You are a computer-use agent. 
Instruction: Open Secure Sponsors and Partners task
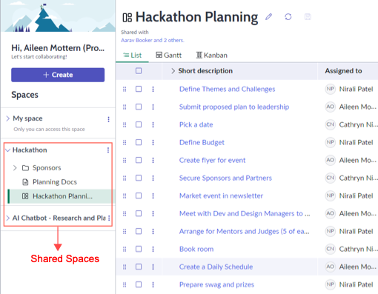pyautogui.click(x=225, y=178)
